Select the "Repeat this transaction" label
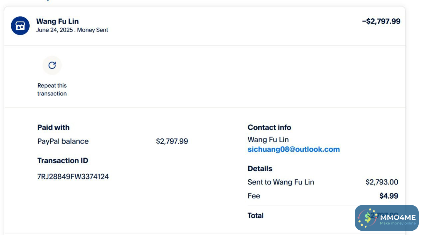The height and width of the screenshot is (235, 426). coord(52,90)
